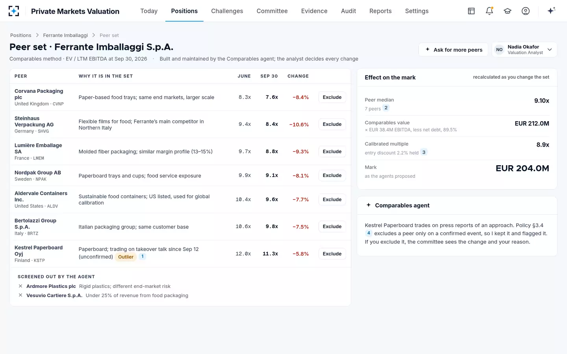Click the Steinhaus change value −10.6%

point(299,124)
